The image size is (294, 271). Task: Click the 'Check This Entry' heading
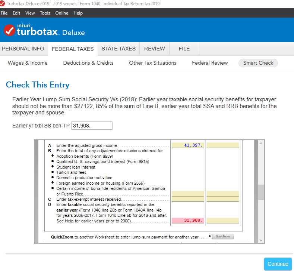[38, 84]
